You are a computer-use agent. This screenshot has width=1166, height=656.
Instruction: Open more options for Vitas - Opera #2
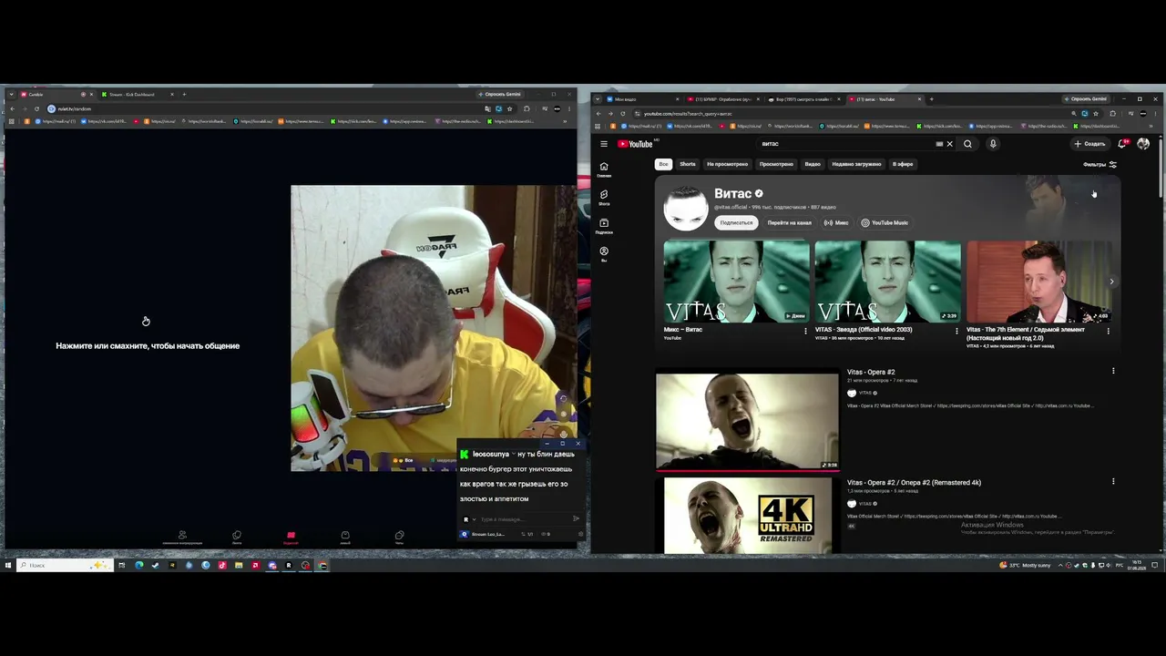pyautogui.click(x=1113, y=371)
